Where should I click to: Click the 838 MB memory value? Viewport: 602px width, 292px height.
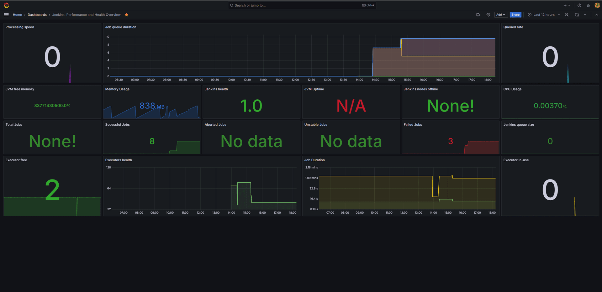pyautogui.click(x=152, y=106)
